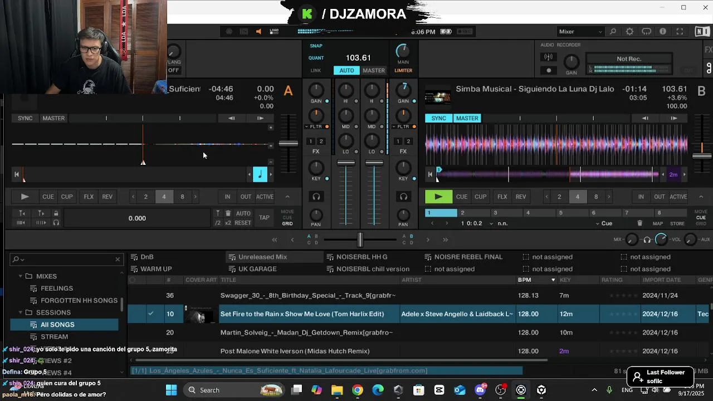The image size is (713, 401).
Task: Click the delete grid marker trash icon deck A
Action: (228, 213)
